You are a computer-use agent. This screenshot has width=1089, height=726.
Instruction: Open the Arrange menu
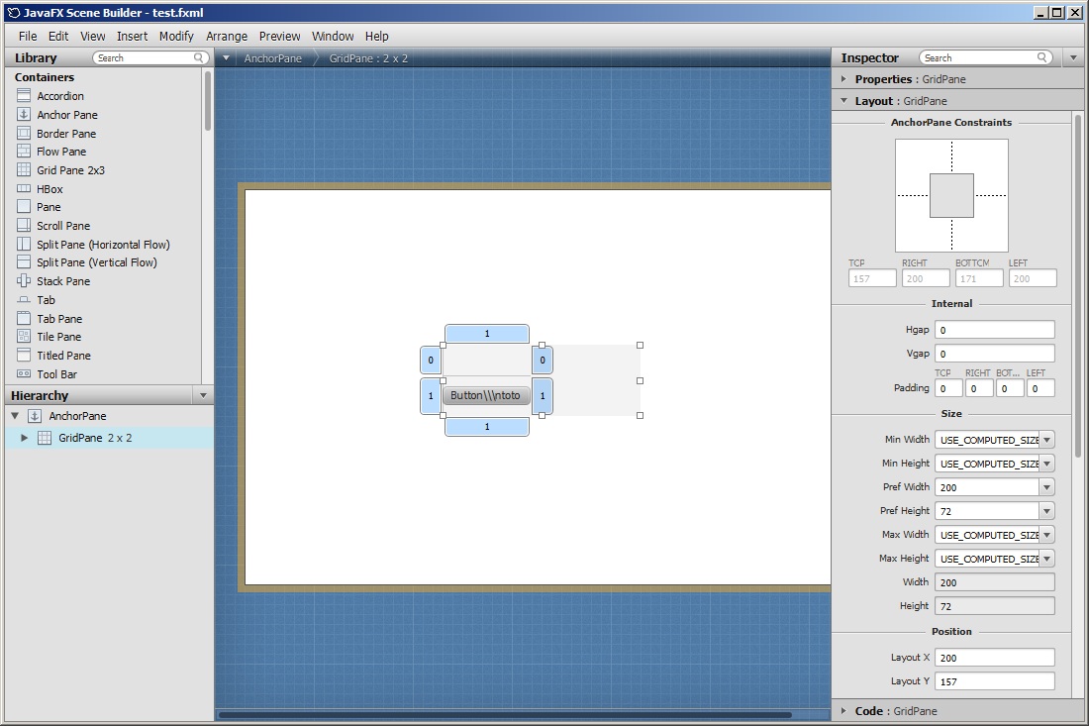coord(227,37)
